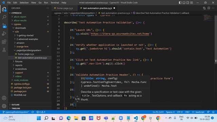
Task: Open the File menu
Action: [x=9, y=2]
